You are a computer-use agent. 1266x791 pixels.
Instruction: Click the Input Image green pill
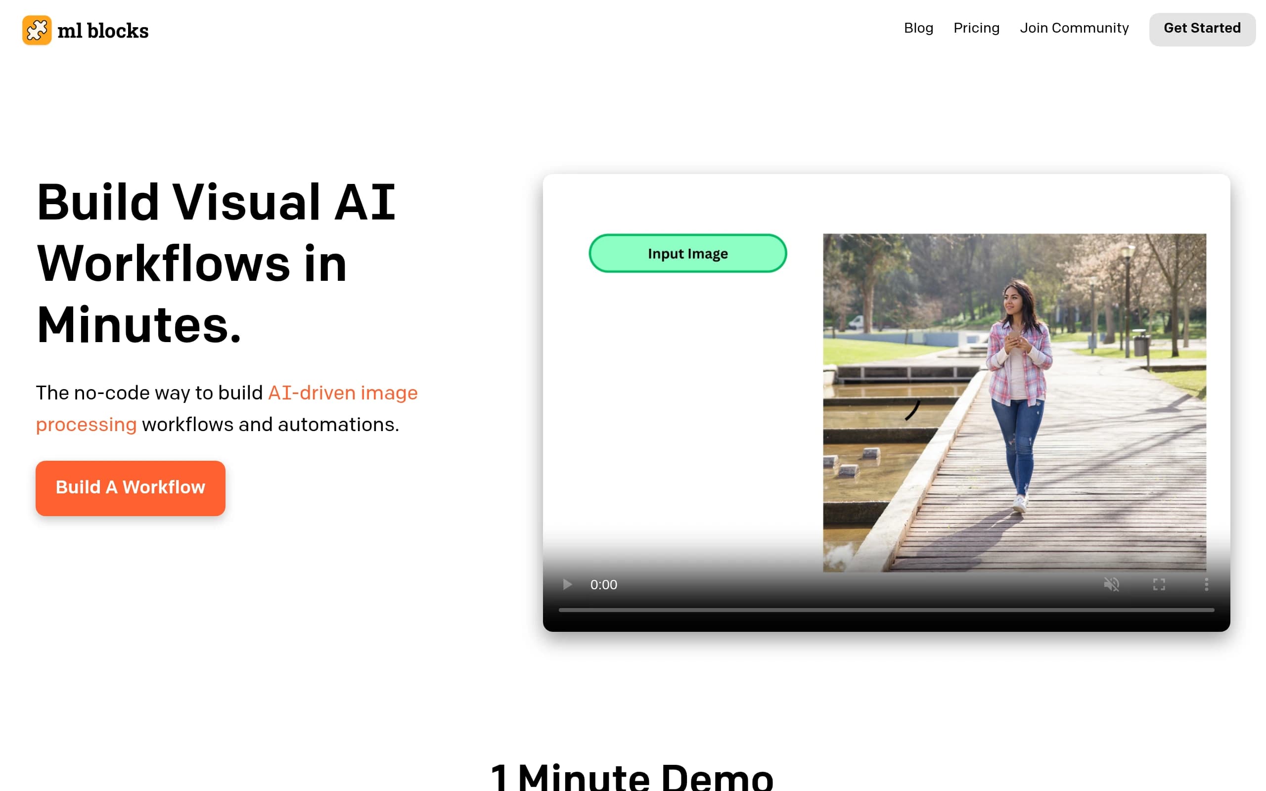coord(687,253)
